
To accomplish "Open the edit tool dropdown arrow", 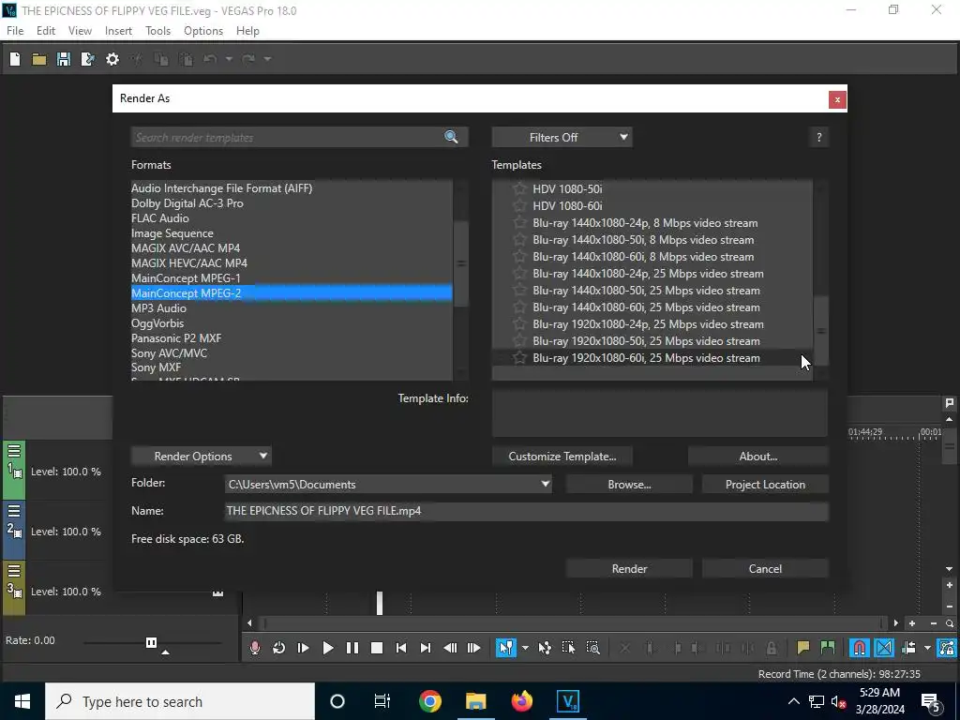I will [525, 648].
